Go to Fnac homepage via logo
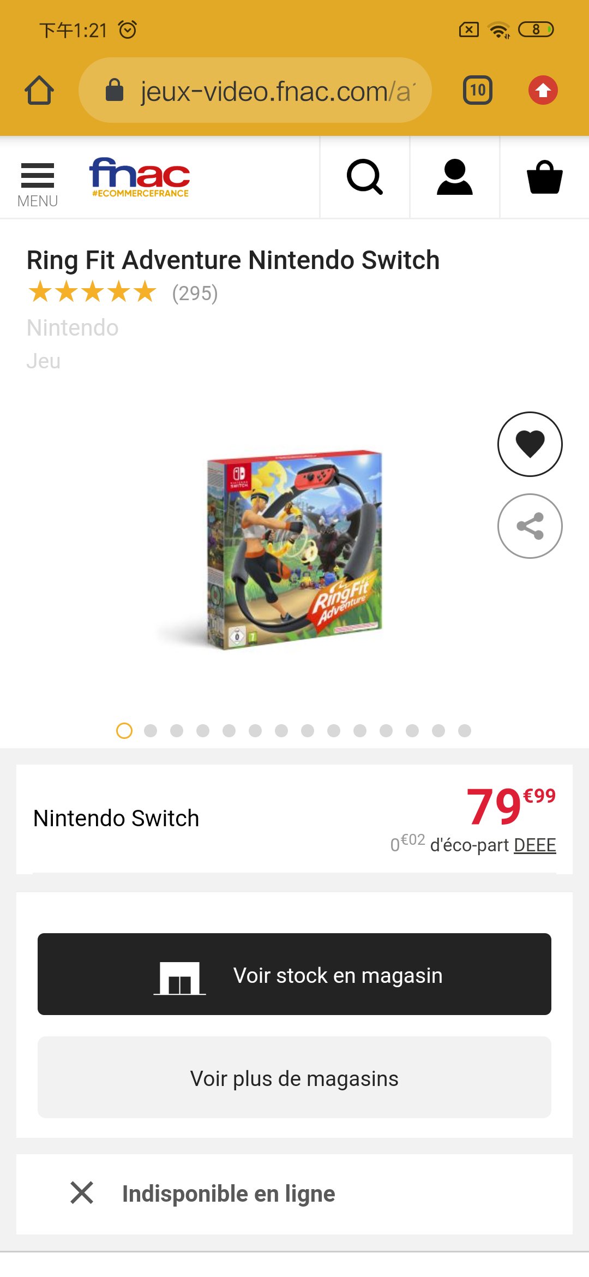The image size is (589, 1277). [x=140, y=177]
